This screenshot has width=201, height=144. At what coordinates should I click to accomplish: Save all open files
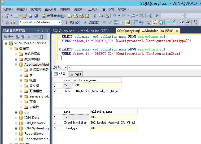pyautogui.click(x=36, y=16)
